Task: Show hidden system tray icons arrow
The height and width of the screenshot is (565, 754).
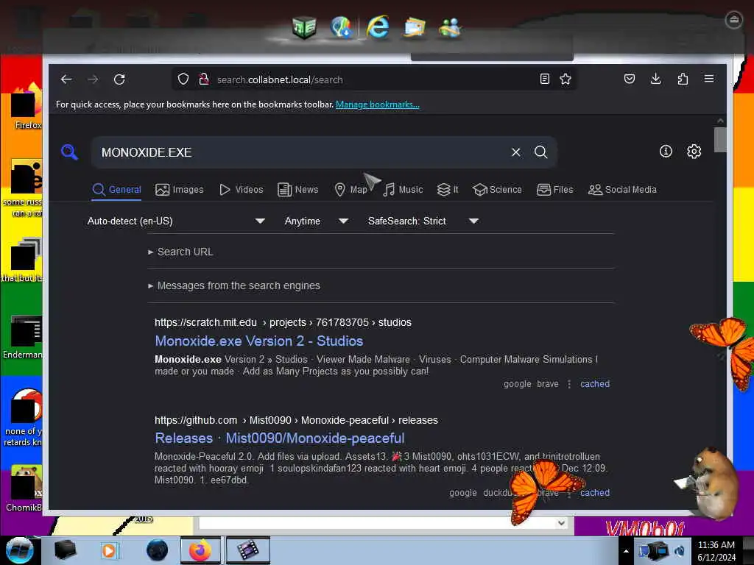Action: (x=626, y=551)
